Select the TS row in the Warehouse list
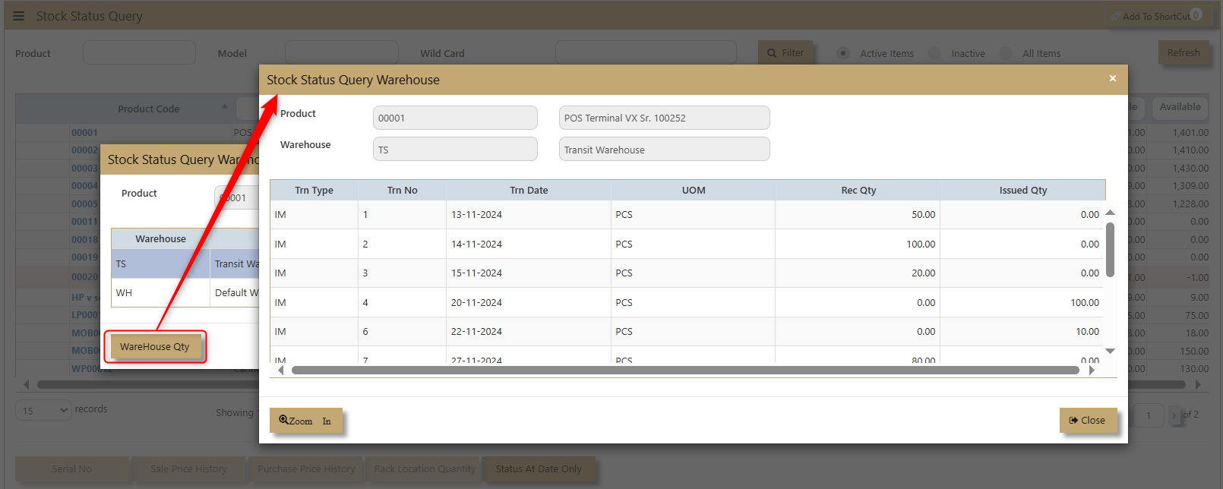 (x=185, y=263)
